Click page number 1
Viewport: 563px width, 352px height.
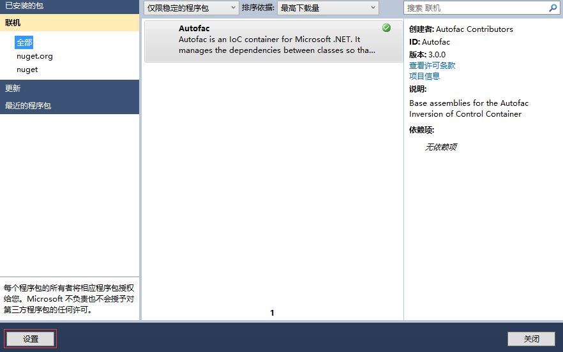[x=272, y=313]
